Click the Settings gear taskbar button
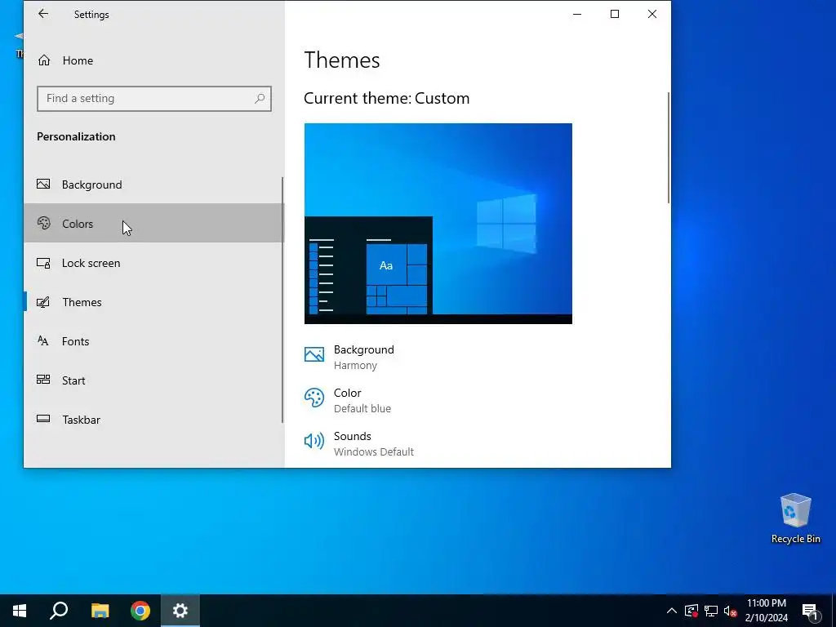This screenshot has width=836, height=627. pos(180,611)
